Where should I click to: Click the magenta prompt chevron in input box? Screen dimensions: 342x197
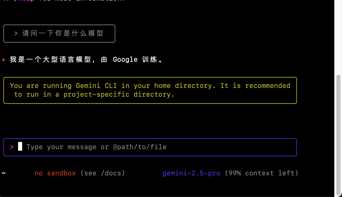tap(12, 147)
